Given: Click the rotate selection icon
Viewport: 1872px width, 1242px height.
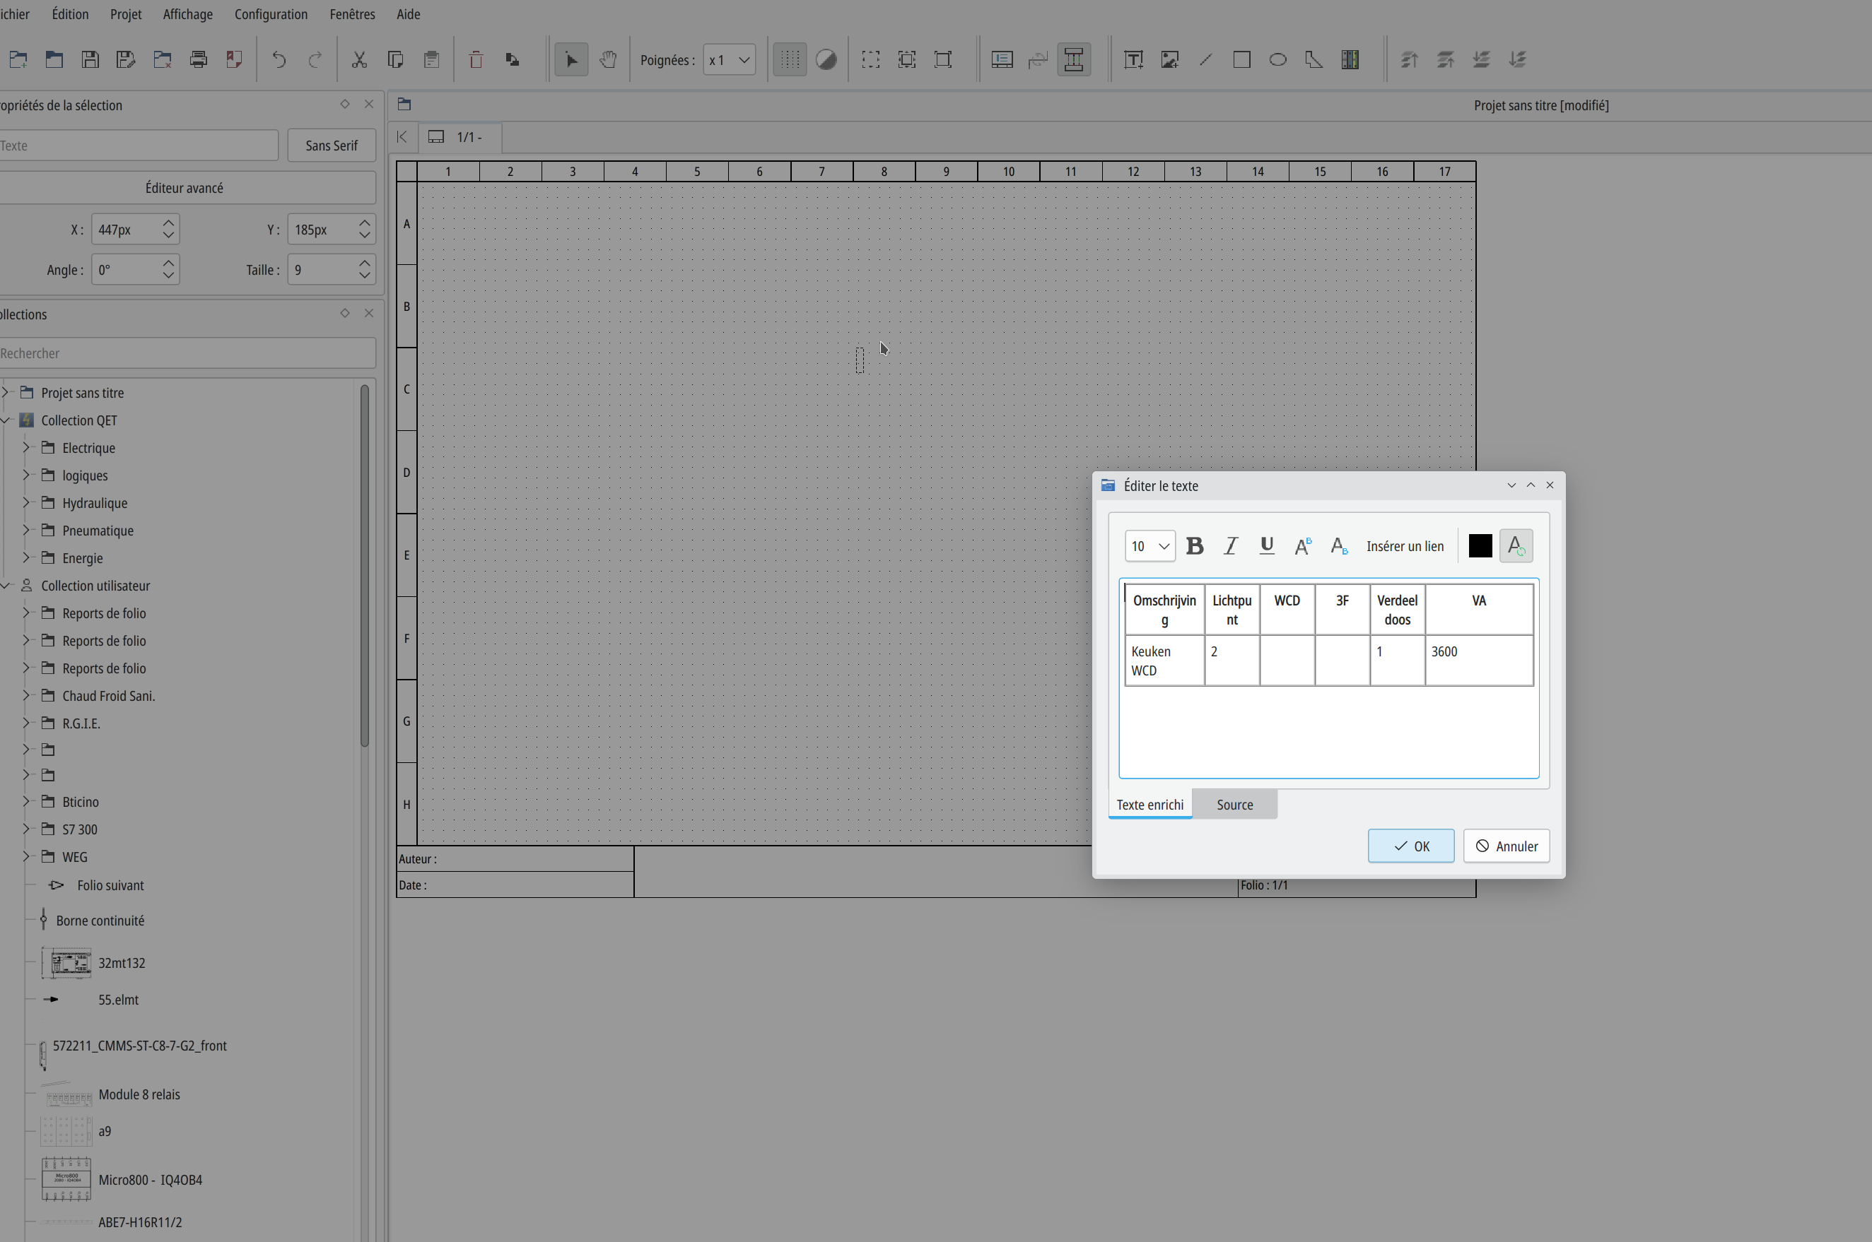Looking at the screenshot, I should 512,59.
